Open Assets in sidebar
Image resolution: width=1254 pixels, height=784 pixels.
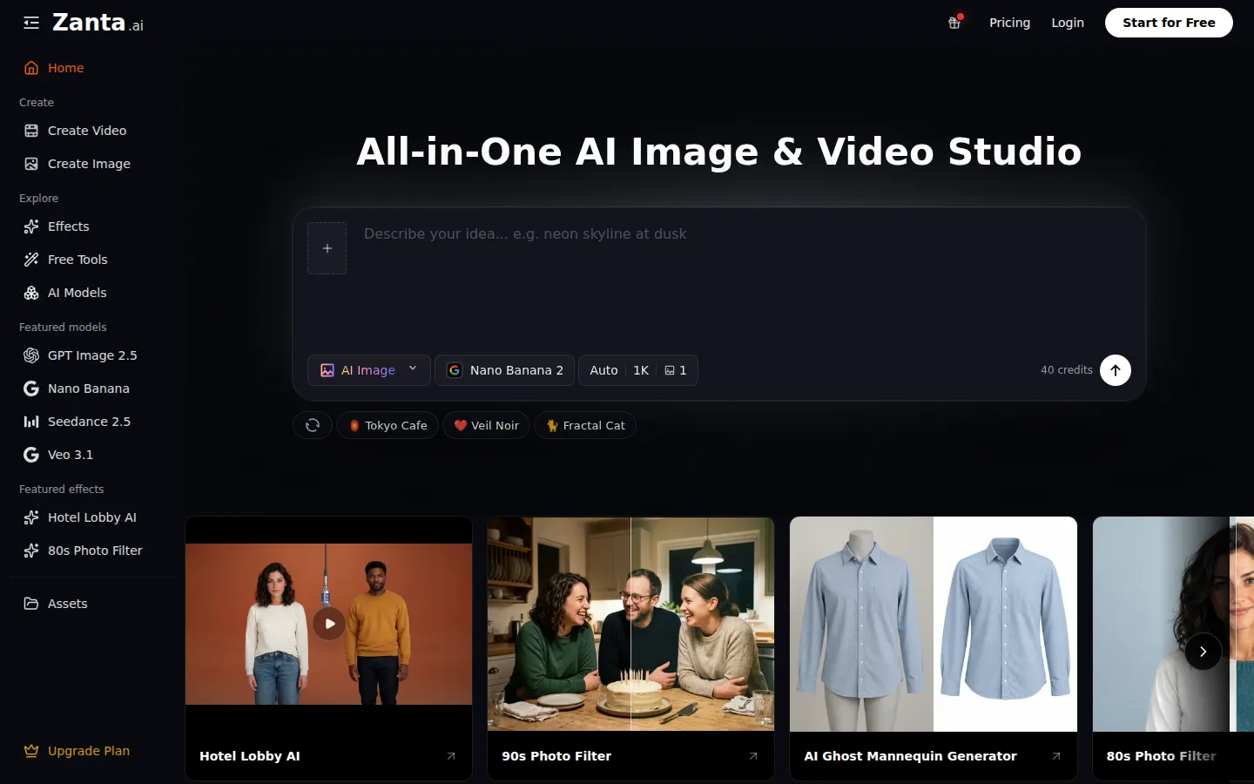[92, 604]
